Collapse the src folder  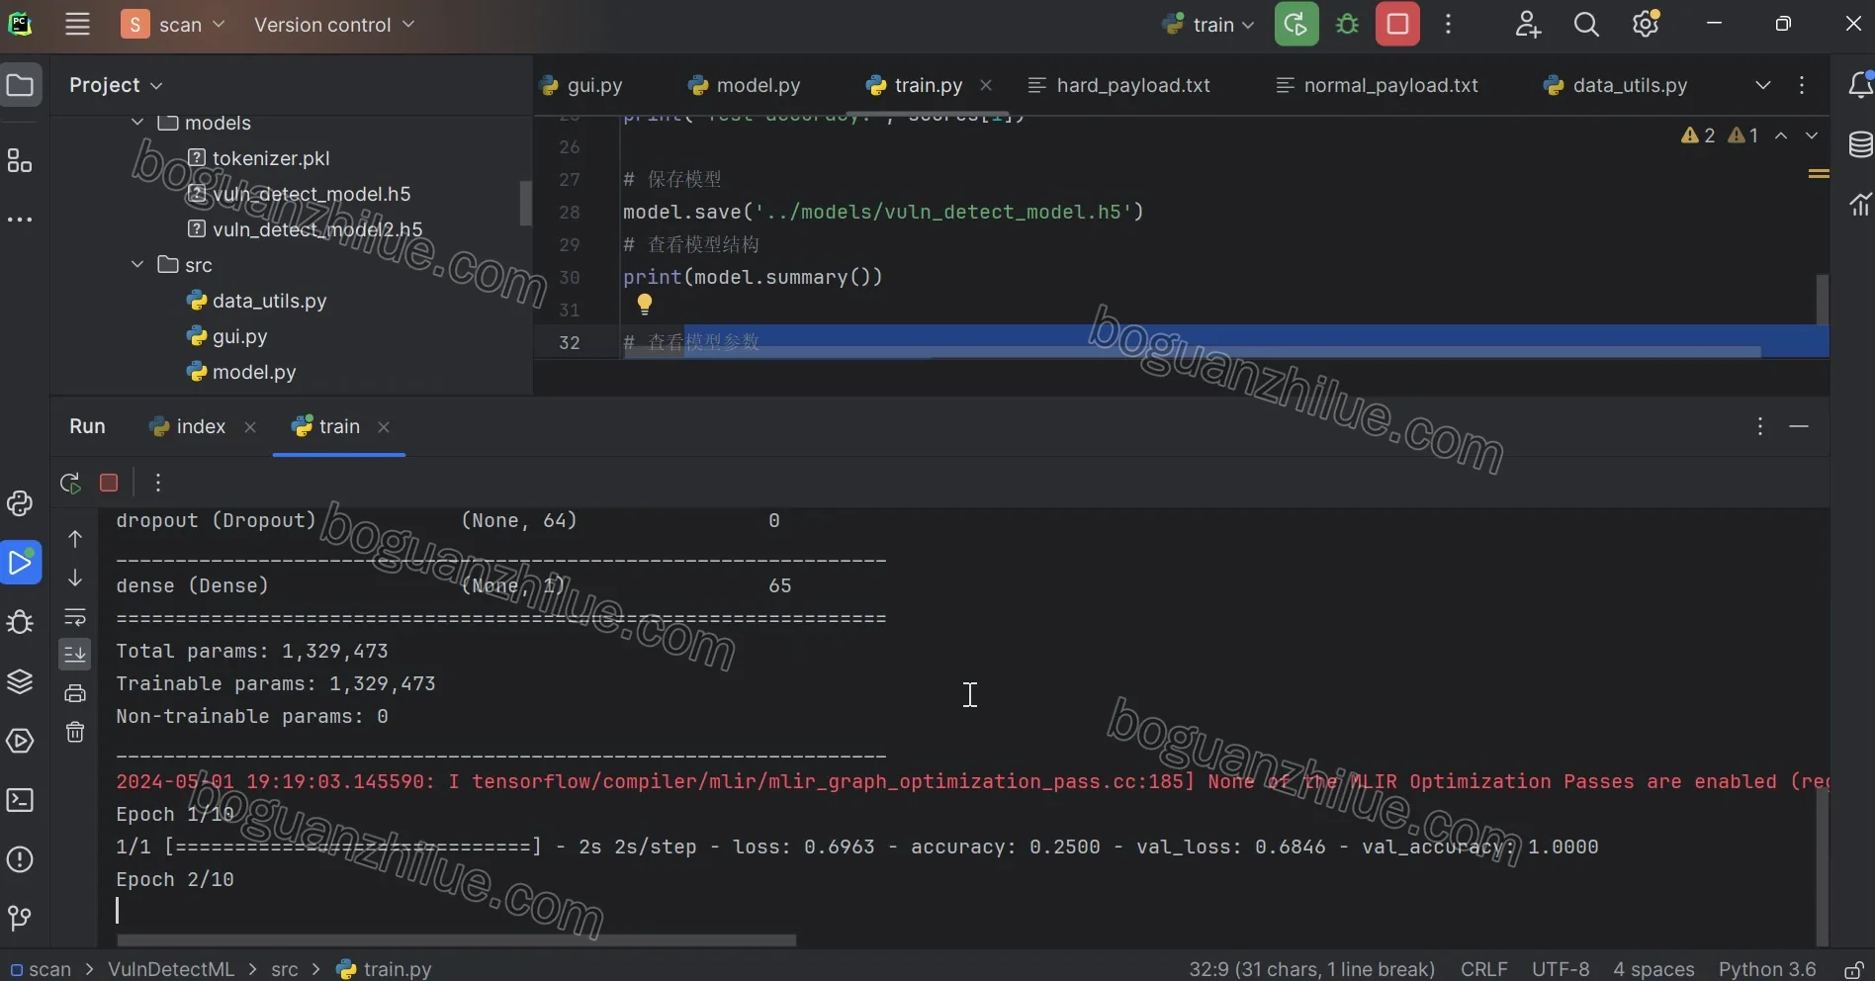click(x=137, y=265)
